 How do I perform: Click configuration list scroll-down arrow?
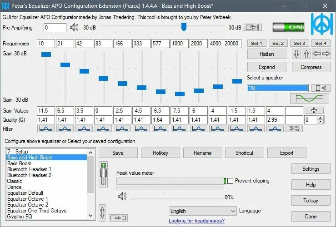click(x=90, y=216)
